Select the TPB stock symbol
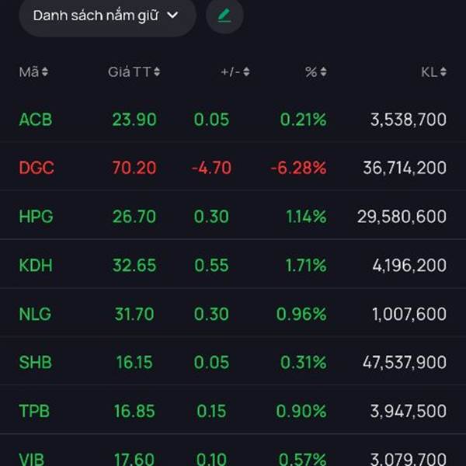Viewport: 466px width, 466px height. click(35, 411)
